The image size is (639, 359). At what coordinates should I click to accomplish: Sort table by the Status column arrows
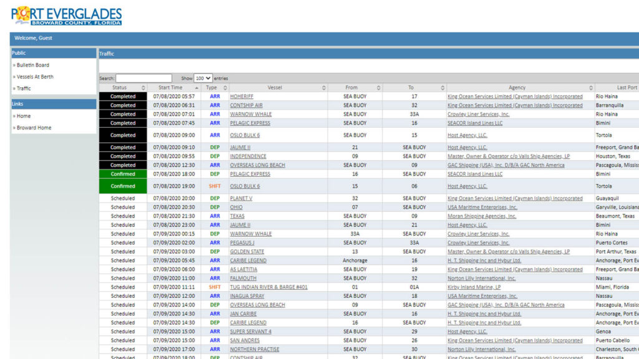click(x=143, y=88)
